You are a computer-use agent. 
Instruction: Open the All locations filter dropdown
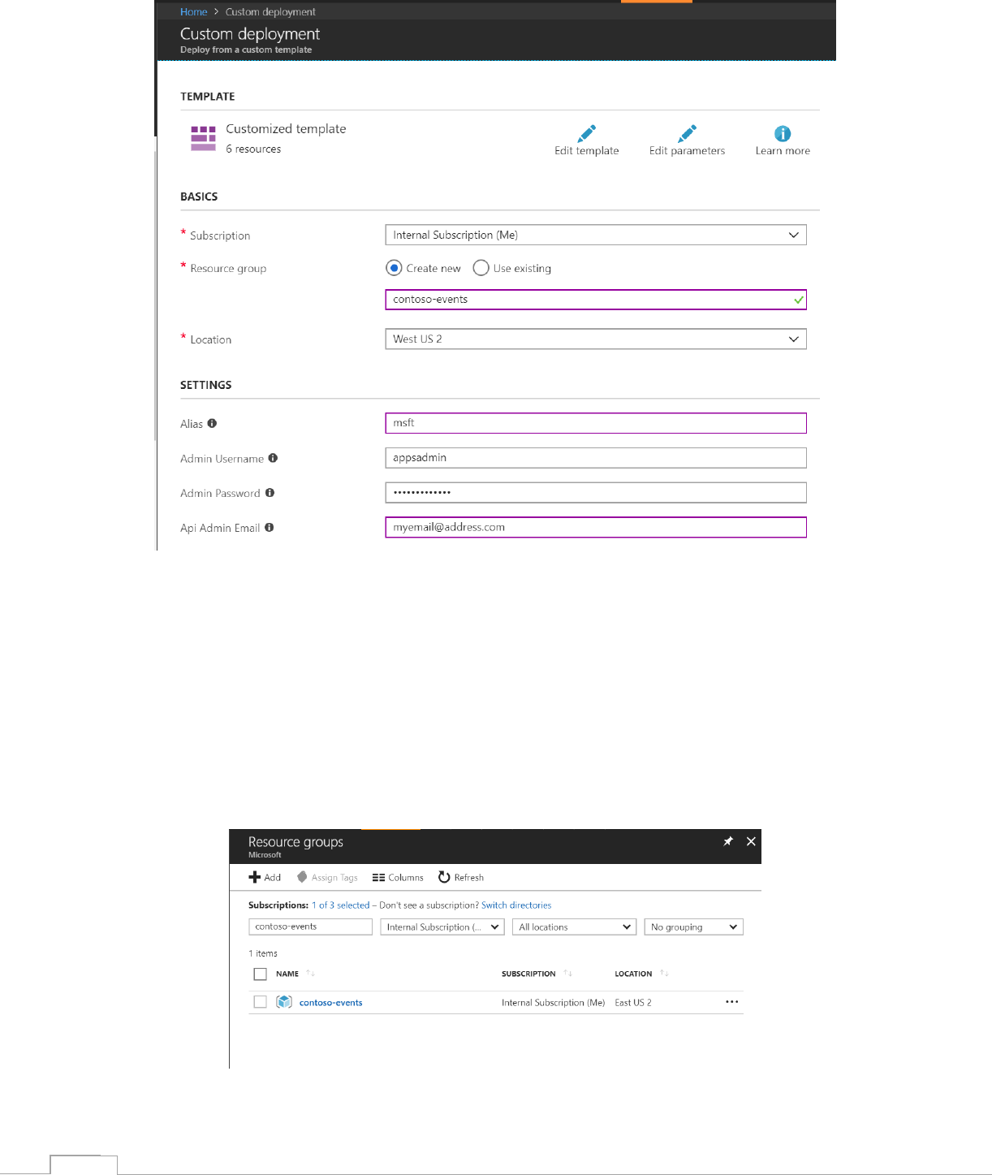(x=574, y=927)
